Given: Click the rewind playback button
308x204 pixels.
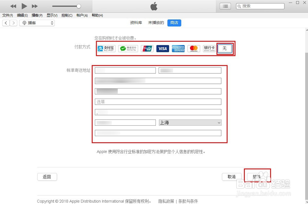Looking at the screenshot, I should tap(13, 6).
